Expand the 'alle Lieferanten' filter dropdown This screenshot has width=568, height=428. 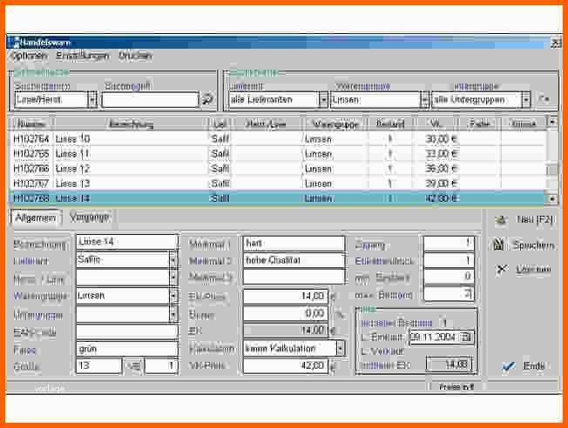point(323,99)
